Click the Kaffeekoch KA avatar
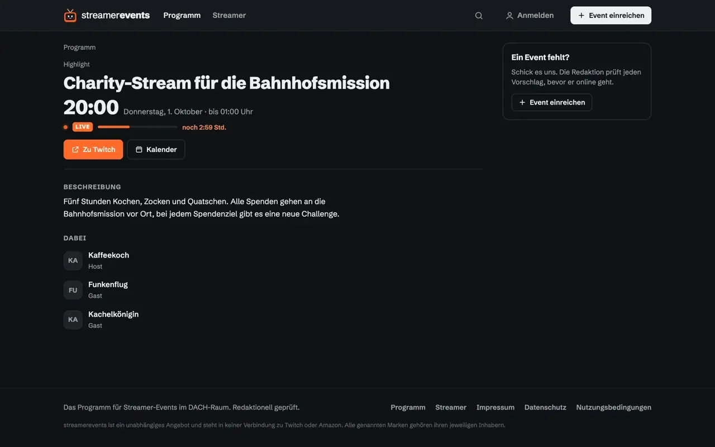This screenshot has width=715, height=447. coord(73,260)
